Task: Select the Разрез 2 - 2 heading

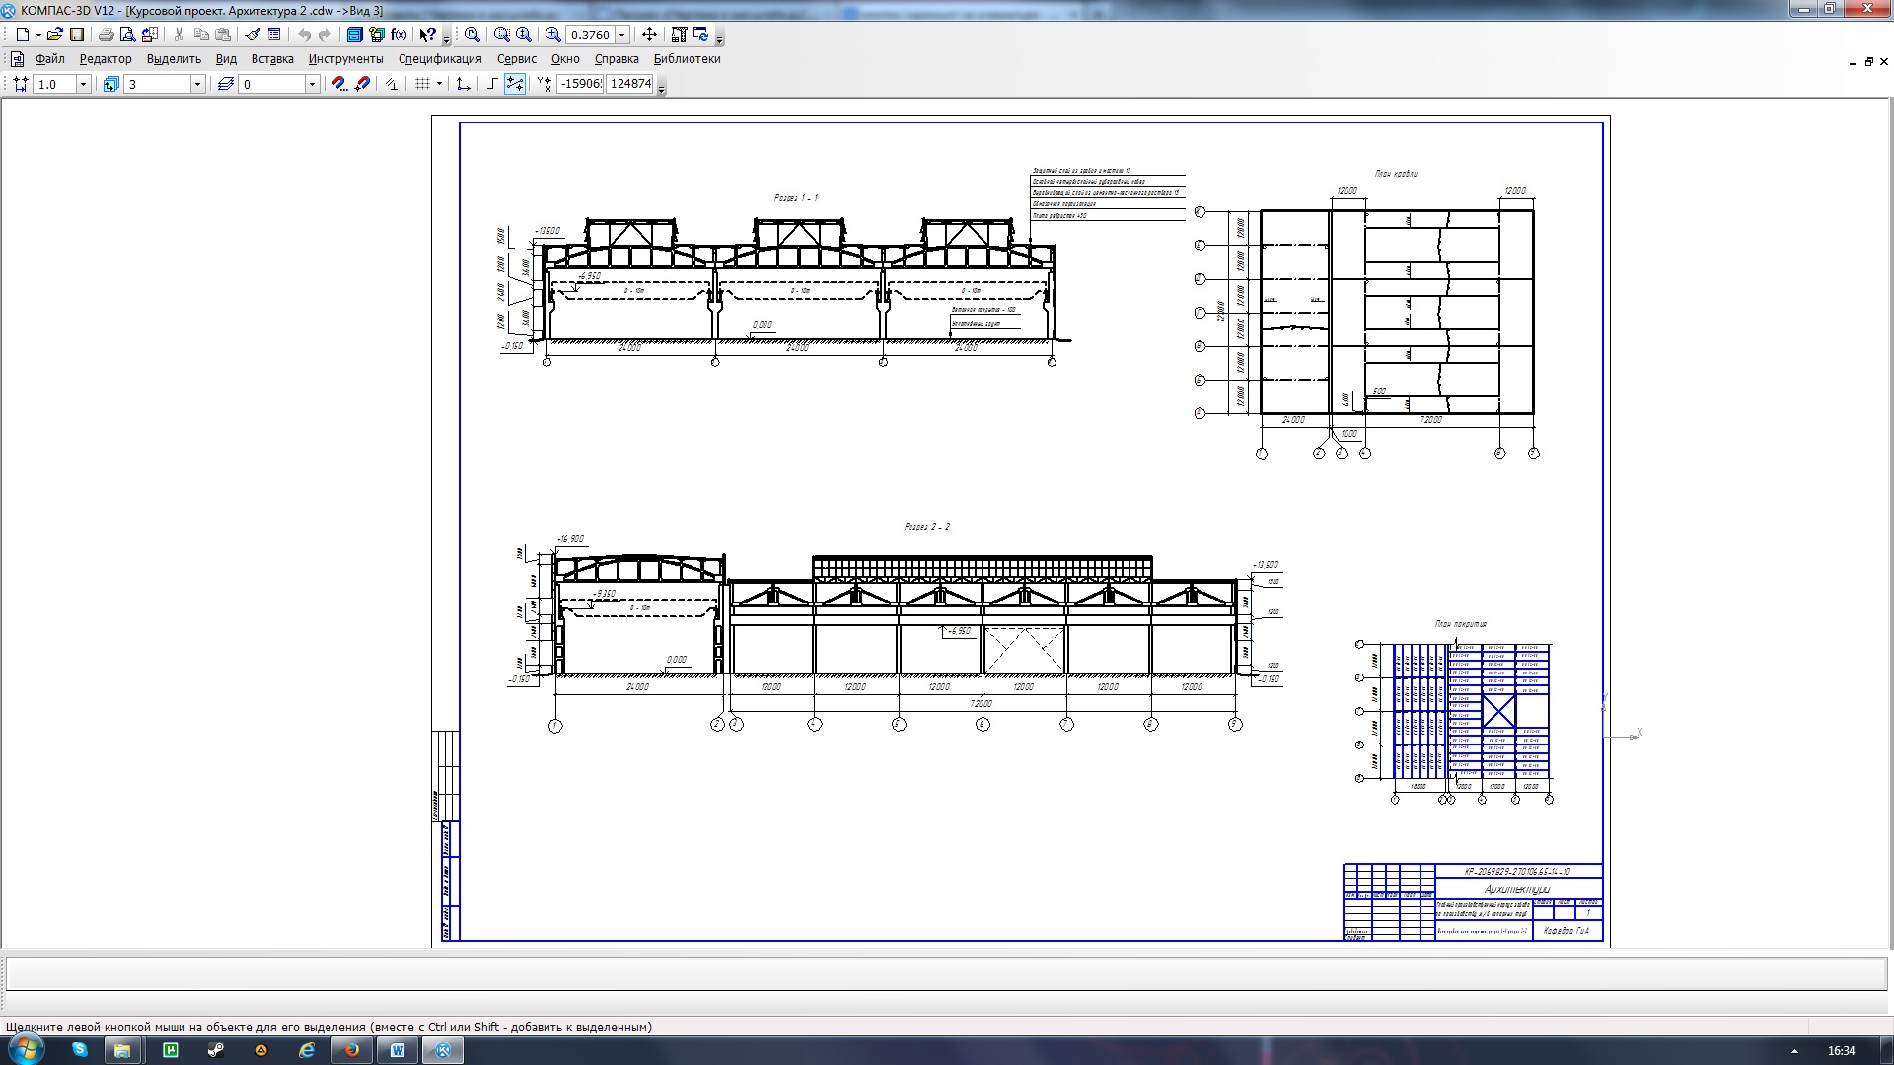Action: [927, 527]
